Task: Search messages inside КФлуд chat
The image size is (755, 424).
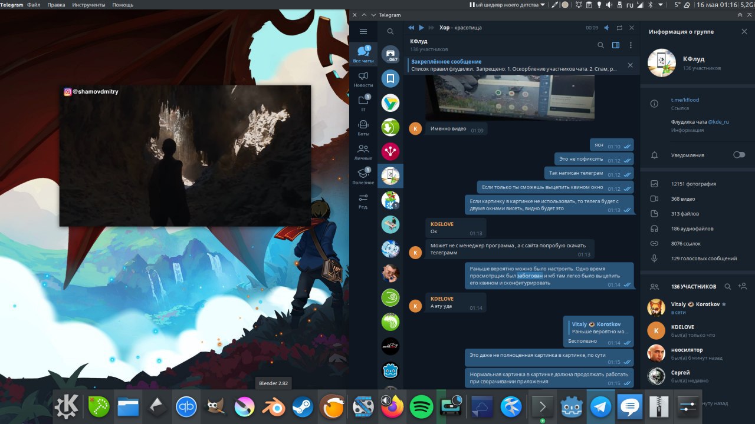Action: coord(600,45)
